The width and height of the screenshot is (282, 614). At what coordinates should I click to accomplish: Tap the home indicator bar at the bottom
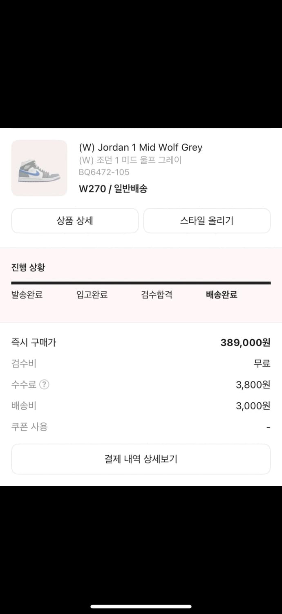pyautogui.click(x=141, y=606)
